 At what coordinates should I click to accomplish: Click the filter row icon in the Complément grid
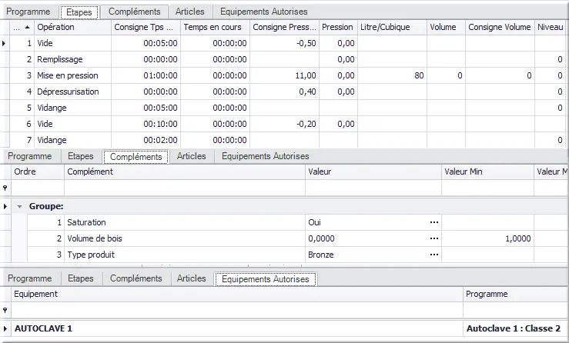pyautogui.click(x=5, y=188)
